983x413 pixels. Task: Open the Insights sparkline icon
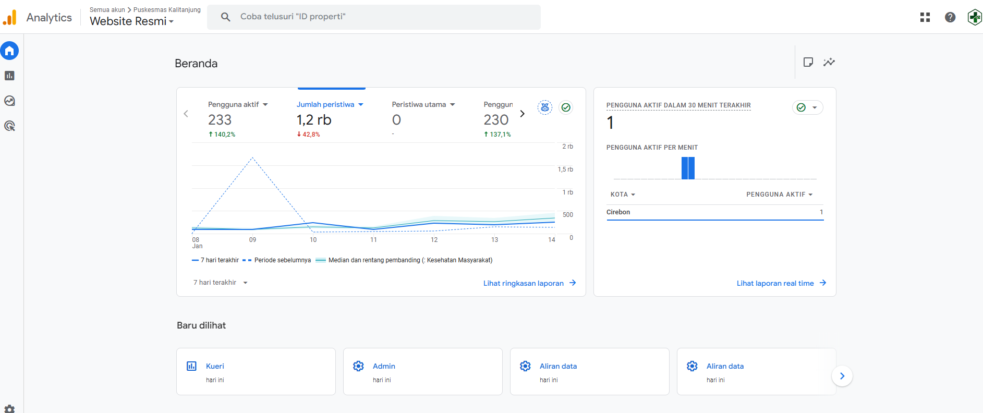[x=829, y=62]
